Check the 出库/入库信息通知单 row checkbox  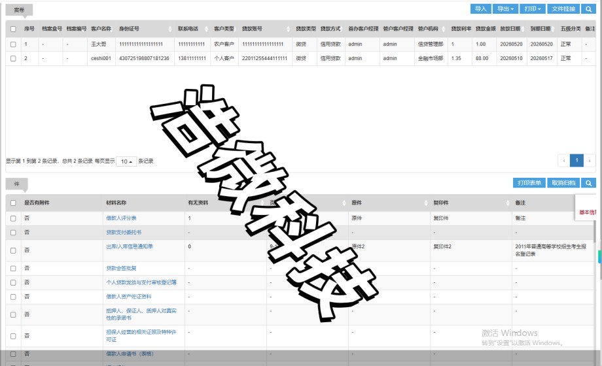pyautogui.click(x=14, y=250)
